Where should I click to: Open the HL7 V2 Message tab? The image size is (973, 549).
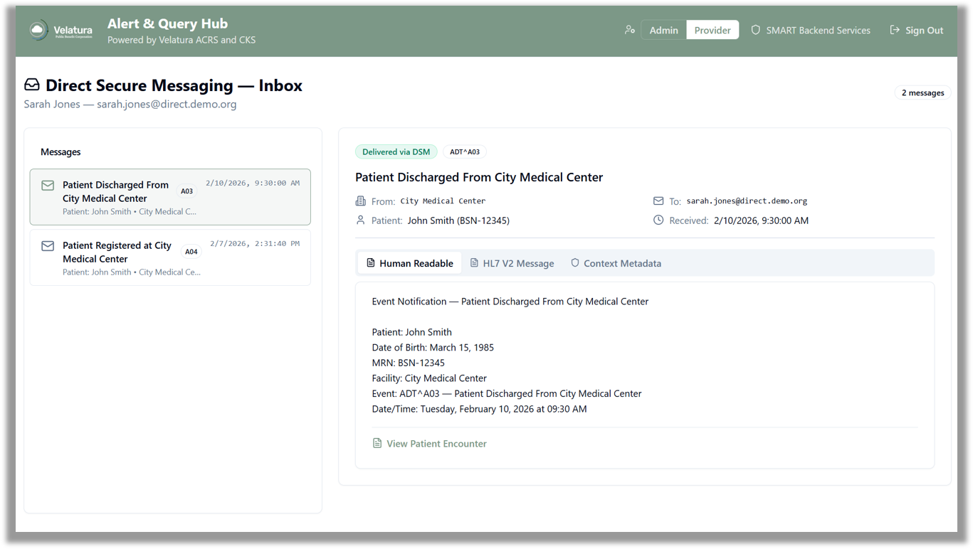tap(512, 263)
